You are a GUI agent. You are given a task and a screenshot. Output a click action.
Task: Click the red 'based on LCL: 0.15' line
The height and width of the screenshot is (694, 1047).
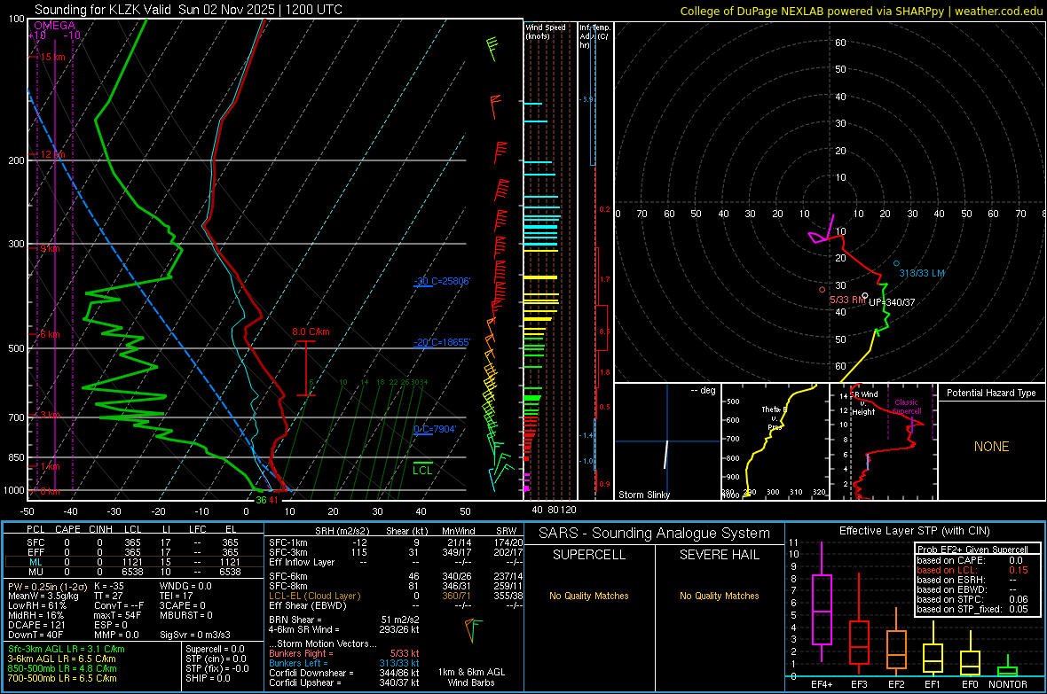(x=972, y=570)
